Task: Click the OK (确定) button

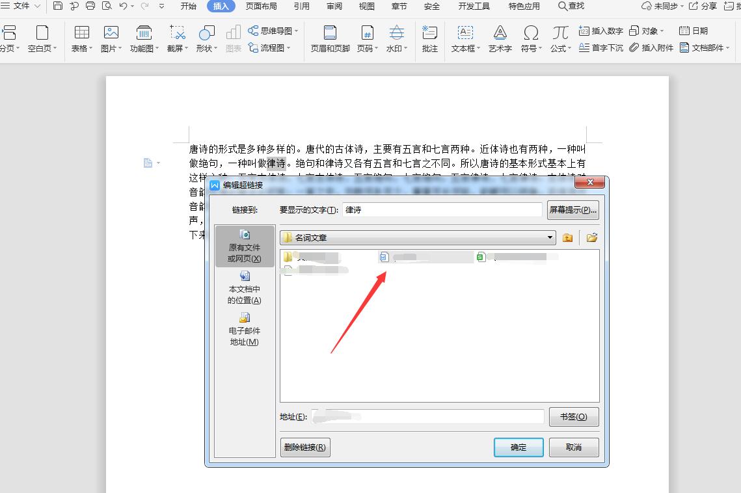Action: pos(519,447)
